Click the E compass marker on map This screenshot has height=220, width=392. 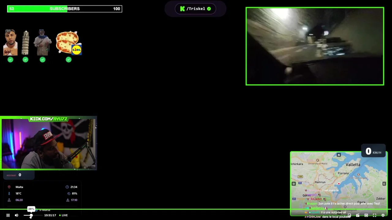pos(384,184)
